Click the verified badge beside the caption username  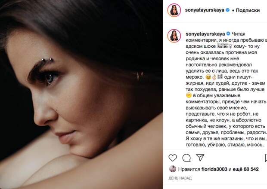[228, 34]
